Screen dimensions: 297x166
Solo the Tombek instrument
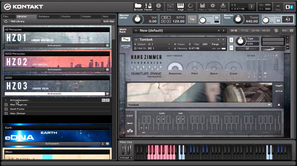tap(231, 40)
